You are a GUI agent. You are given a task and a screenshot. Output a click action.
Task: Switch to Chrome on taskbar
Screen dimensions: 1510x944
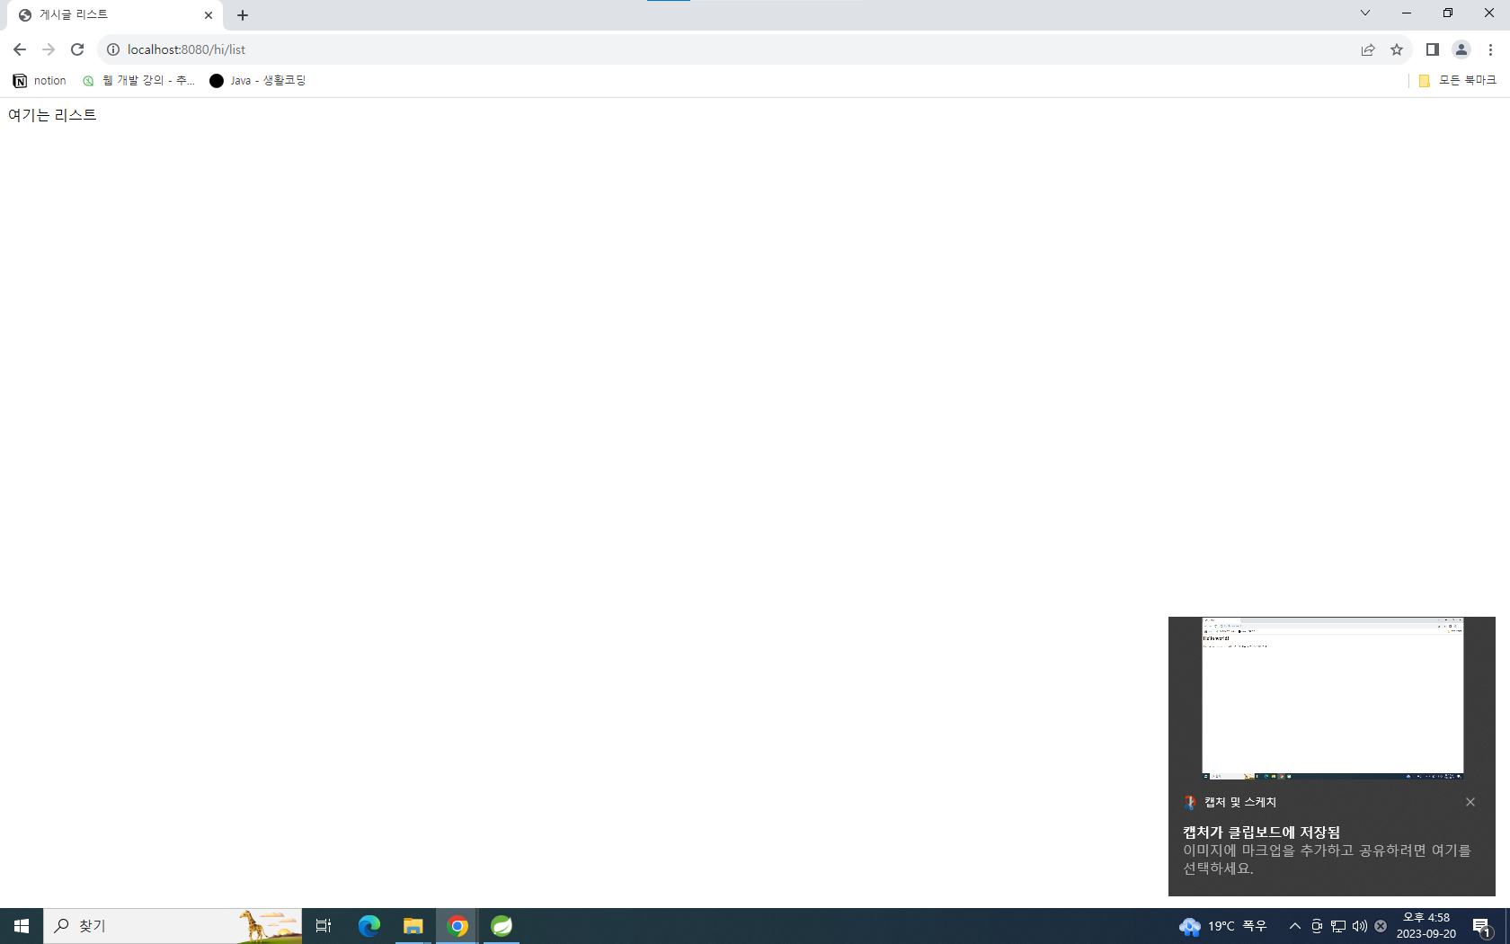coord(457,926)
